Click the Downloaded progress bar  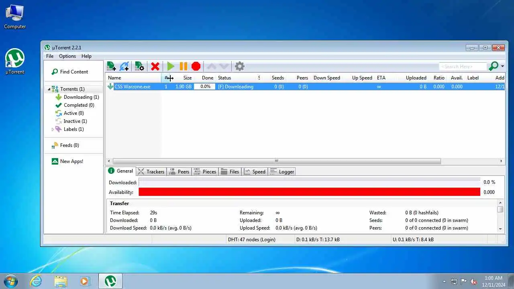click(309, 182)
